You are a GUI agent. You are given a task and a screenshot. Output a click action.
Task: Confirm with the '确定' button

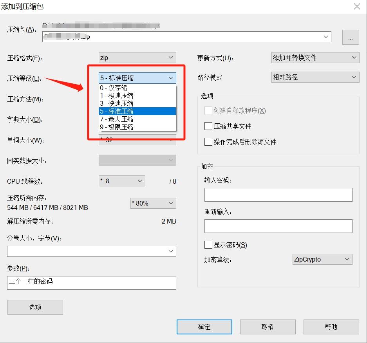point(204,327)
